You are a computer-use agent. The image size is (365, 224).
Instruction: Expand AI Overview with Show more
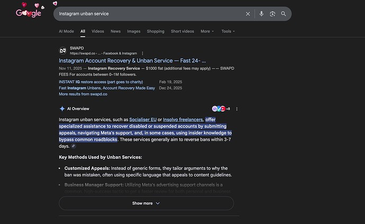pyautogui.click(x=146, y=203)
